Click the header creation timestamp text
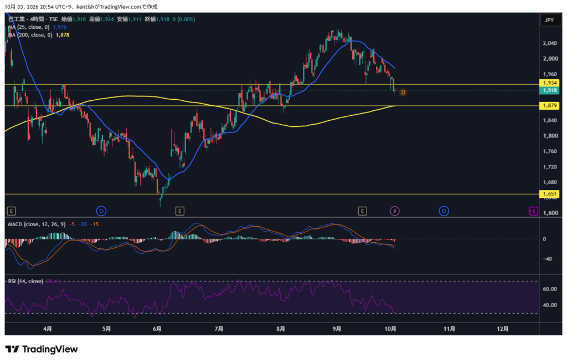This screenshot has width=567, height=363. coord(81,7)
